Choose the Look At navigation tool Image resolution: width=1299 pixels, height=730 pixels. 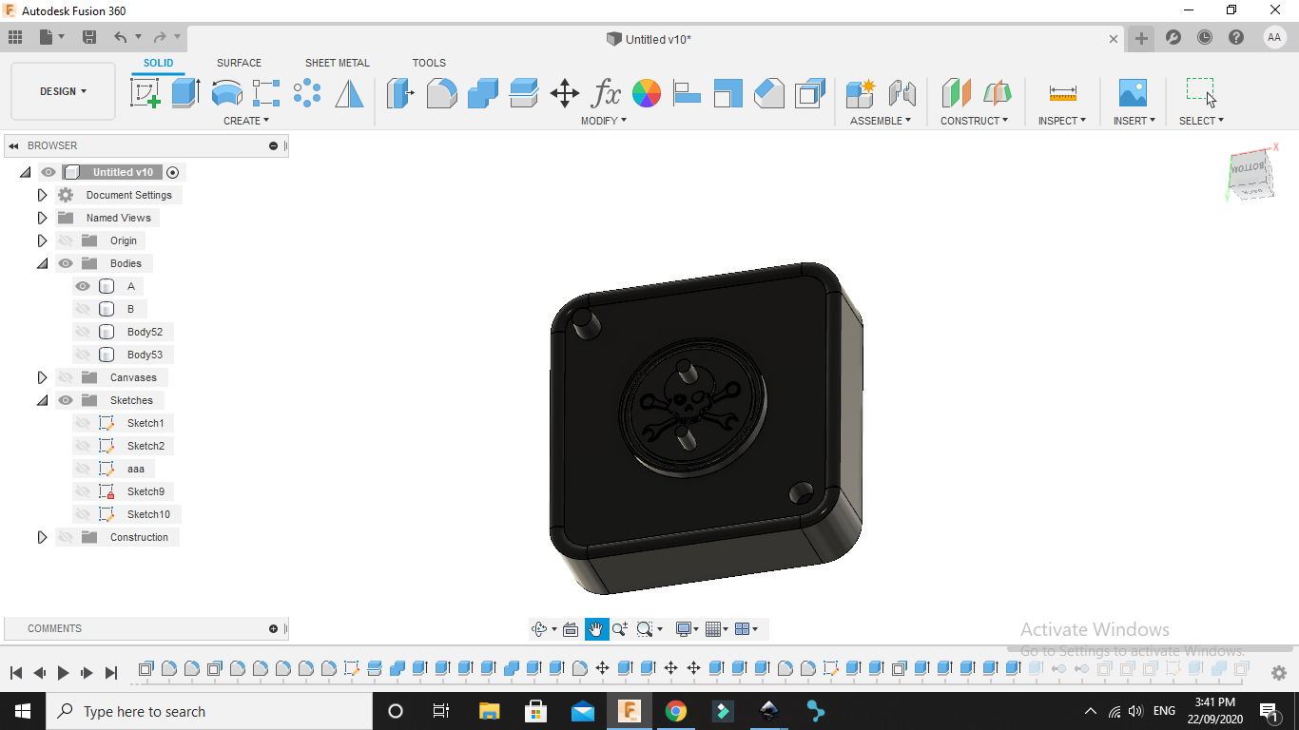571,629
